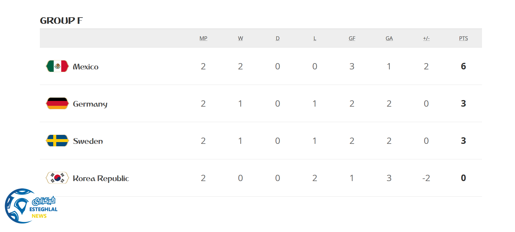This screenshot has width=515, height=232.
Task: Click the Esteghlal News logo
Action: [31, 206]
